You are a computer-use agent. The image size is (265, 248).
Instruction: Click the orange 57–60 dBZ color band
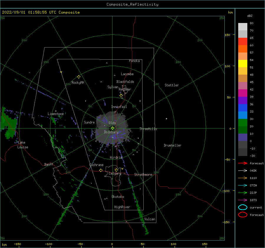coord(243,49)
